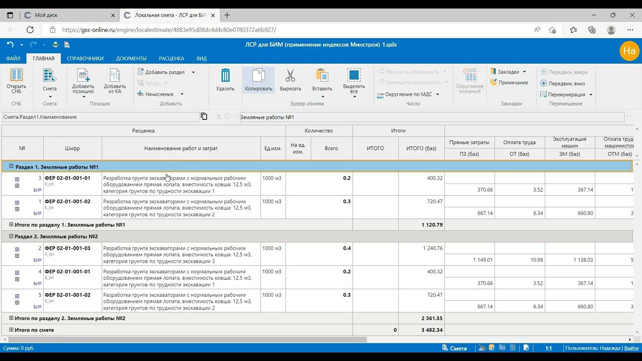
Task: Collapse Раздел 1. Земляные работы №1
Action: click(12, 166)
